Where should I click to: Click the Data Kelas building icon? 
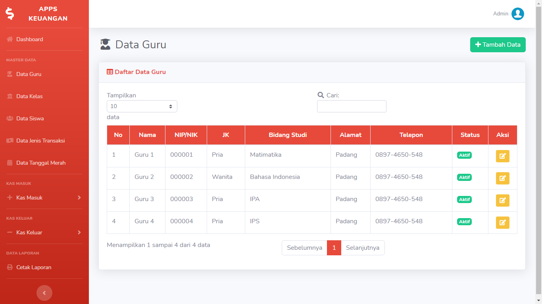pyautogui.click(x=10, y=96)
